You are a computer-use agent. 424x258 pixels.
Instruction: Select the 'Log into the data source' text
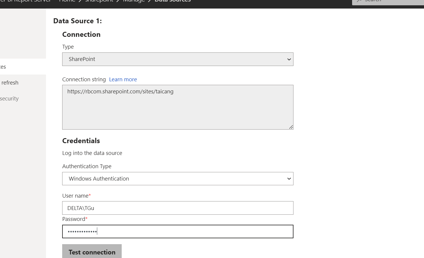[x=92, y=153]
